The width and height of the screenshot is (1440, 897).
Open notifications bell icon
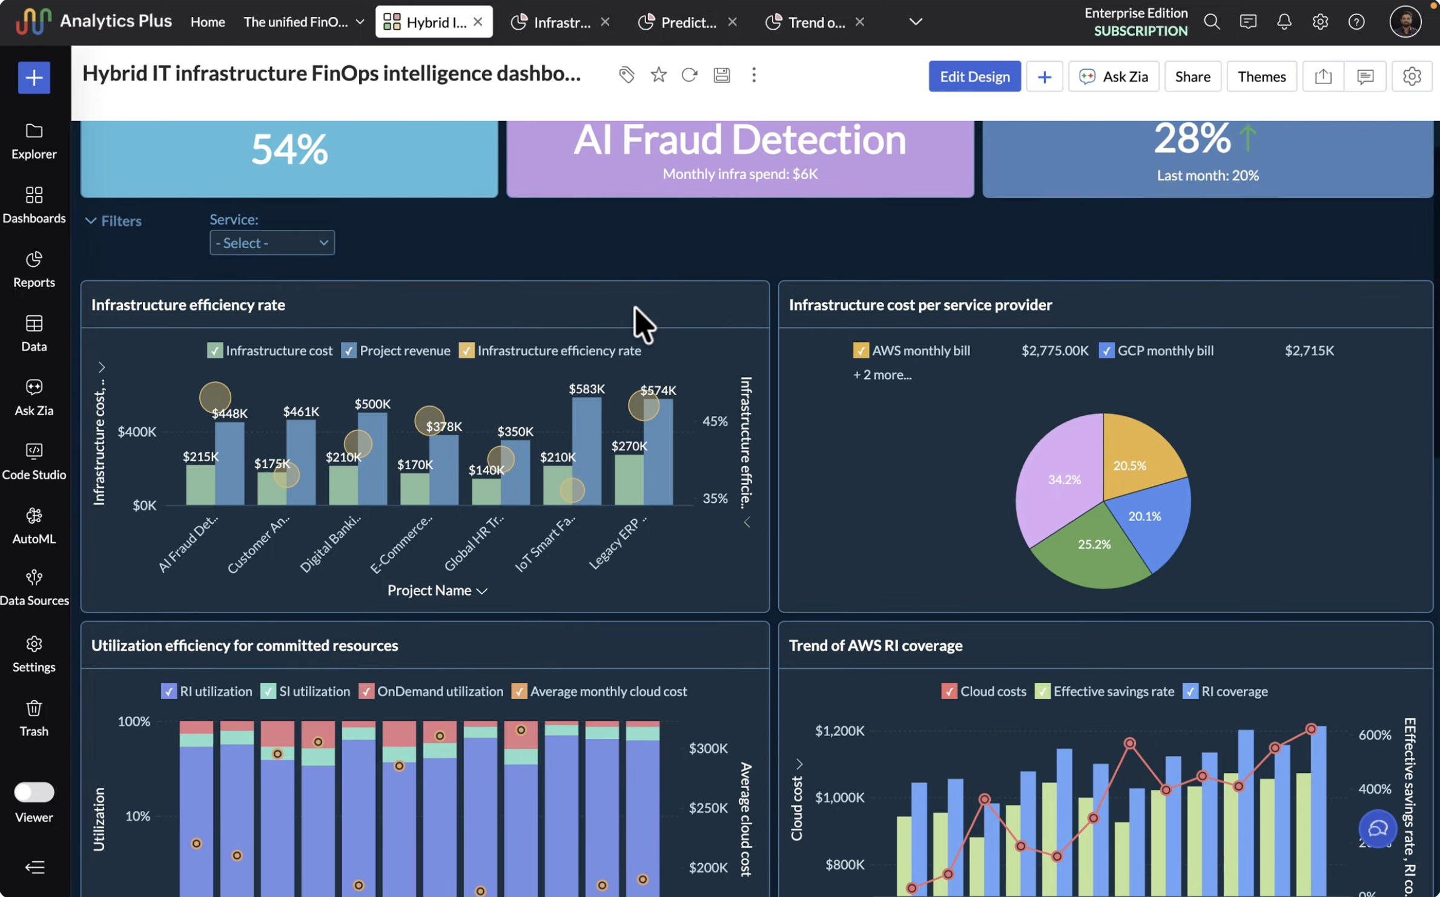1284,22
